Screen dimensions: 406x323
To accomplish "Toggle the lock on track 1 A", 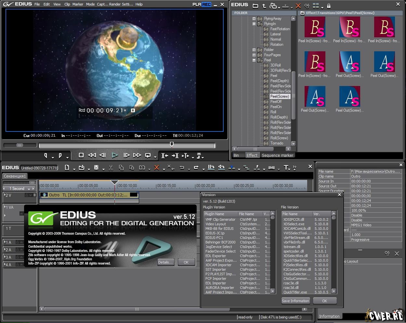I will (x=18, y=242).
